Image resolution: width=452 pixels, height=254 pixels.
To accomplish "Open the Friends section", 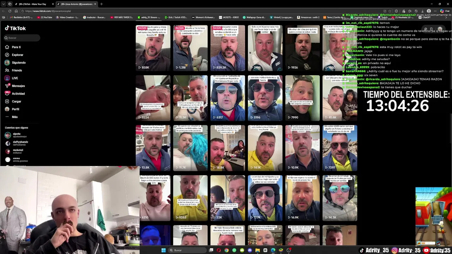I will point(13,70).
